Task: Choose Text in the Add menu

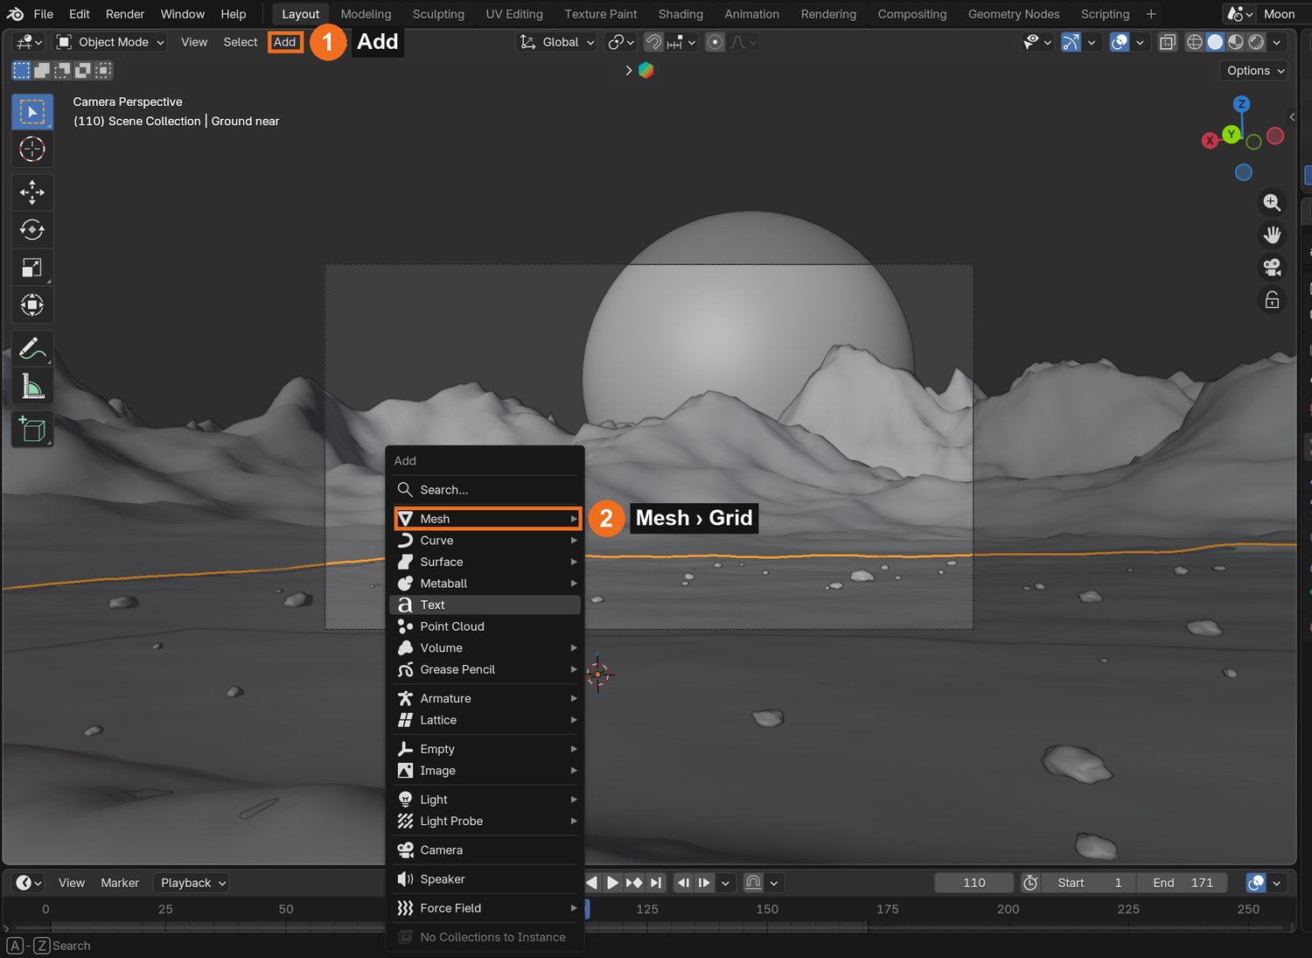Action: pos(485,605)
